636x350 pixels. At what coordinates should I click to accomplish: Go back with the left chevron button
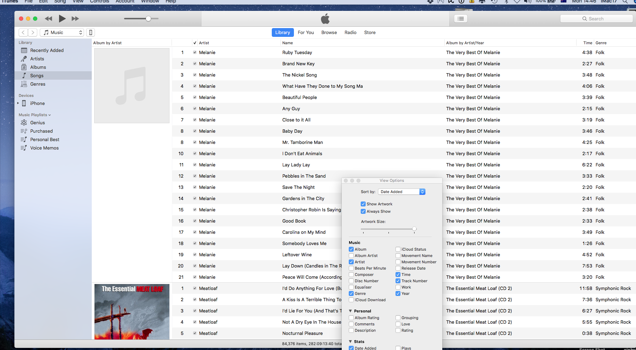pyautogui.click(x=23, y=32)
